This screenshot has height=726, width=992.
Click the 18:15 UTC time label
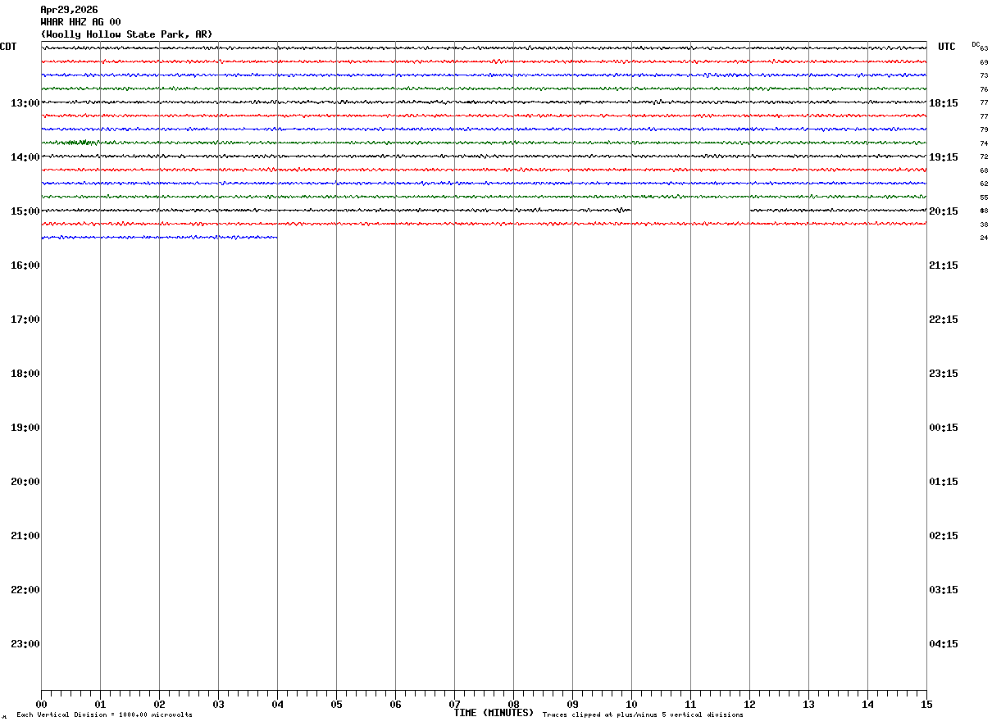(944, 103)
